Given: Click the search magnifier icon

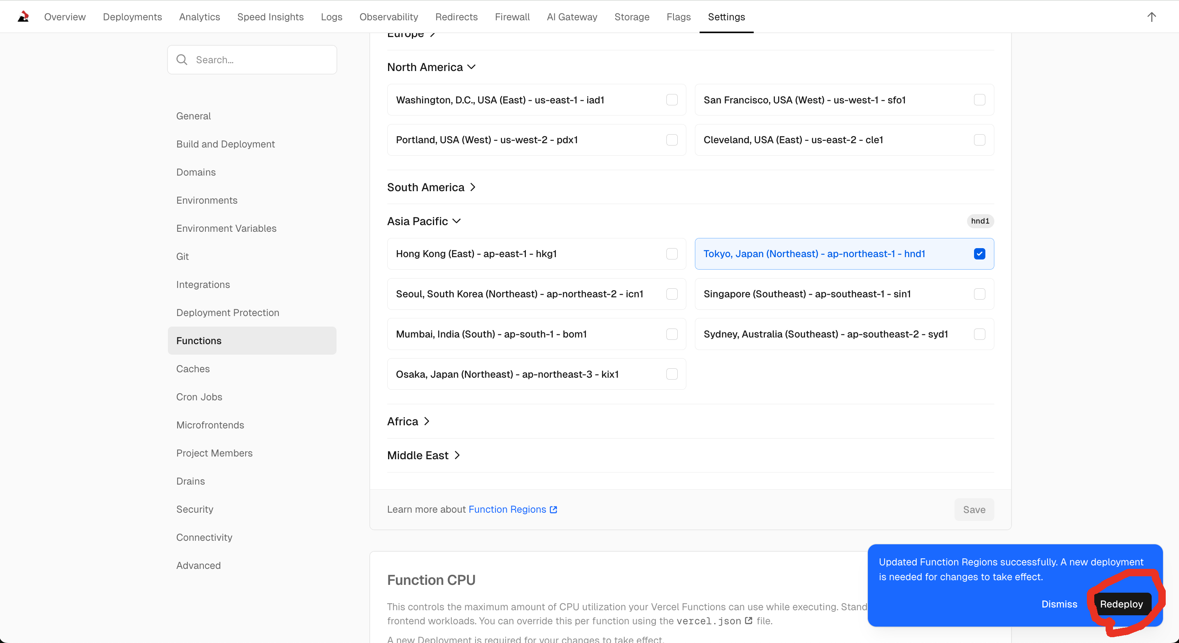Looking at the screenshot, I should click(x=182, y=60).
